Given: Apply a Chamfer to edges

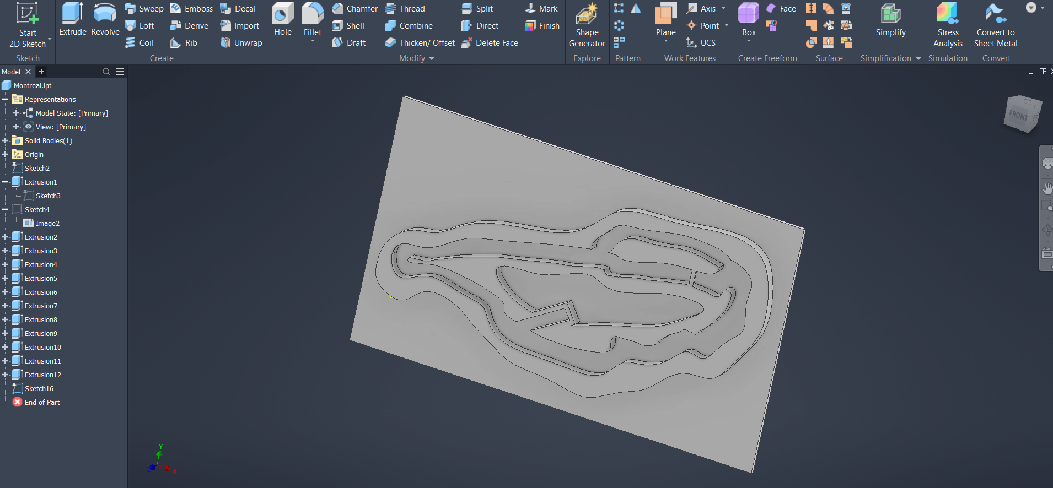Looking at the screenshot, I should (x=354, y=9).
